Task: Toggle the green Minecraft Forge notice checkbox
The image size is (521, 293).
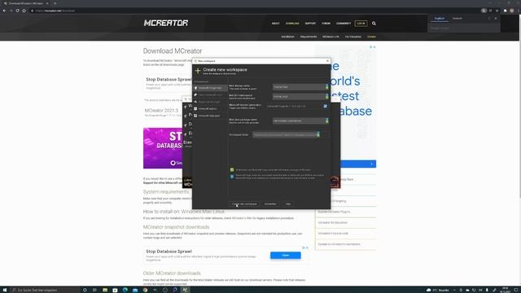Action: coord(232,170)
